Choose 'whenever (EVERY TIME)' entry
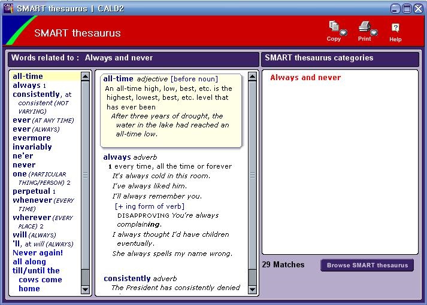This screenshot has height=305, width=427. click(43, 205)
